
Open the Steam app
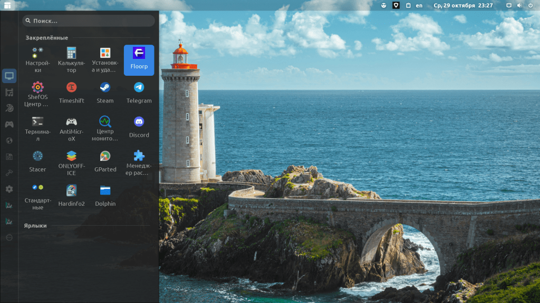point(105,93)
